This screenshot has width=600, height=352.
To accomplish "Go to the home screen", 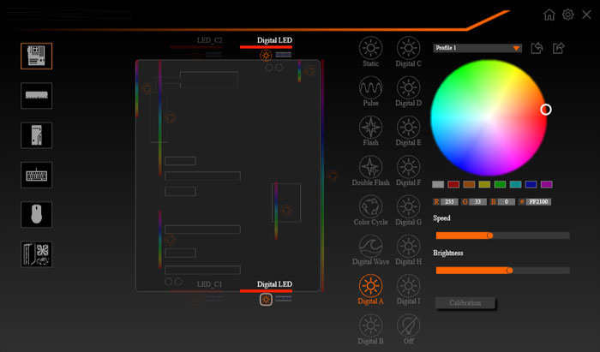I will [x=549, y=15].
